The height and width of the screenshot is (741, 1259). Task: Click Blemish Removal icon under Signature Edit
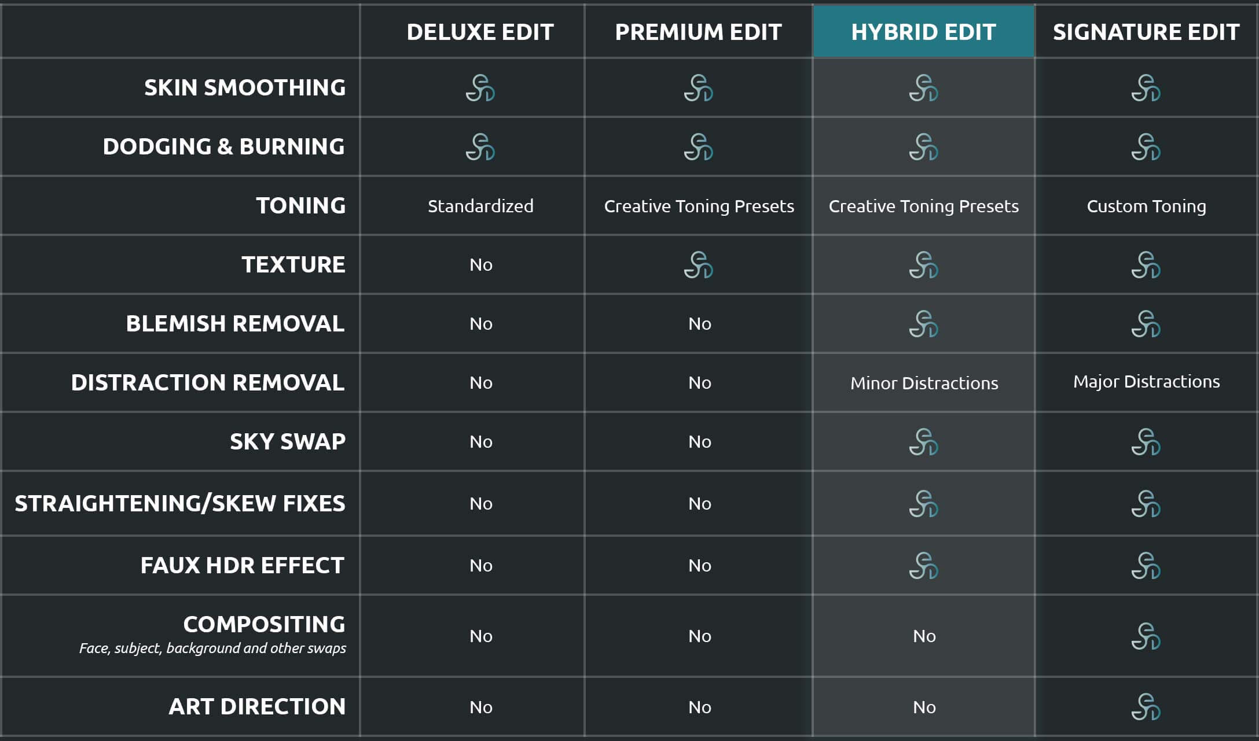click(x=1146, y=324)
